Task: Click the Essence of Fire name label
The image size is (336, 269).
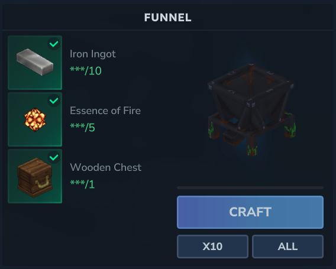Action: pyautogui.click(x=105, y=111)
